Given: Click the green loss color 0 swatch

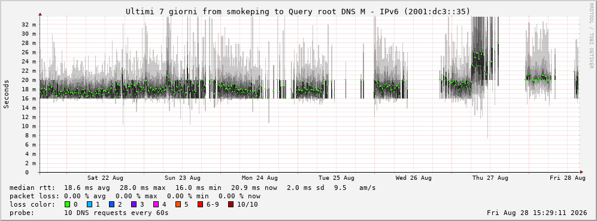Looking at the screenshot, I should click(x=68, y=204).
